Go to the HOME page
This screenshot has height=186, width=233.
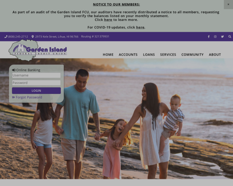[x=108, y=54]
